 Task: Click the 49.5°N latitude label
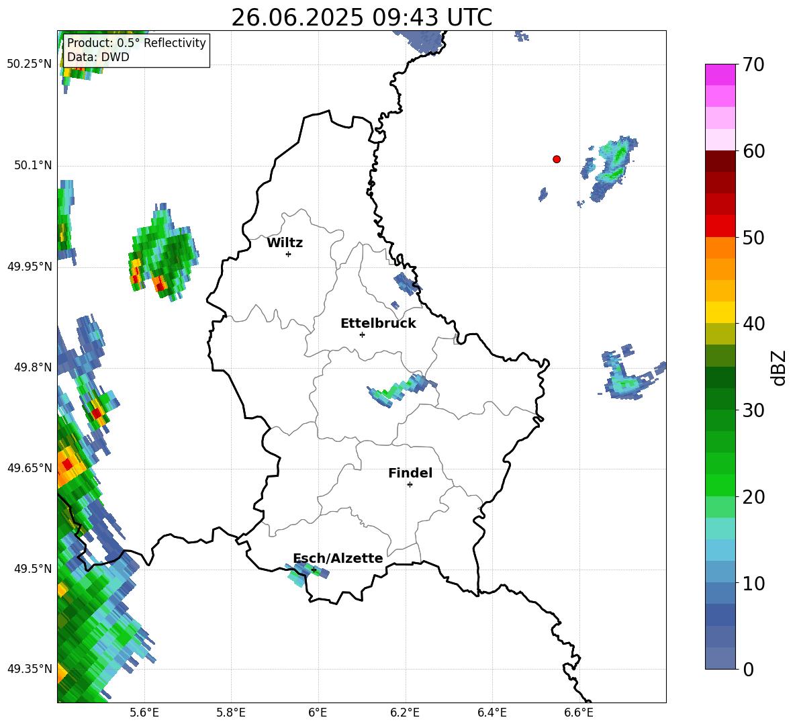click(33, 568)
